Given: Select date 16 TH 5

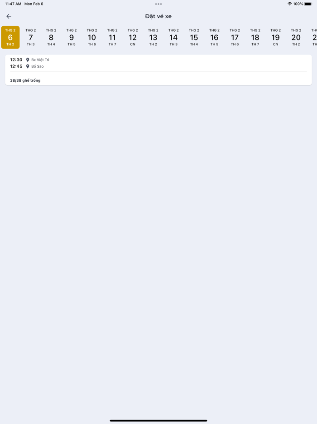Looking at the screenshot, I should point(214,37).
